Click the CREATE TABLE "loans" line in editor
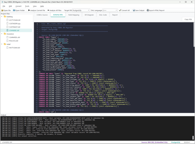The width and height of the screenshot is (195, 144). click(48, 37)
